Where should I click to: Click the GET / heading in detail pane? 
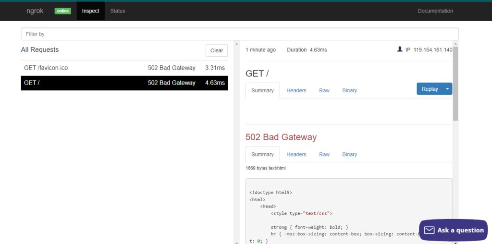[257, 73]
